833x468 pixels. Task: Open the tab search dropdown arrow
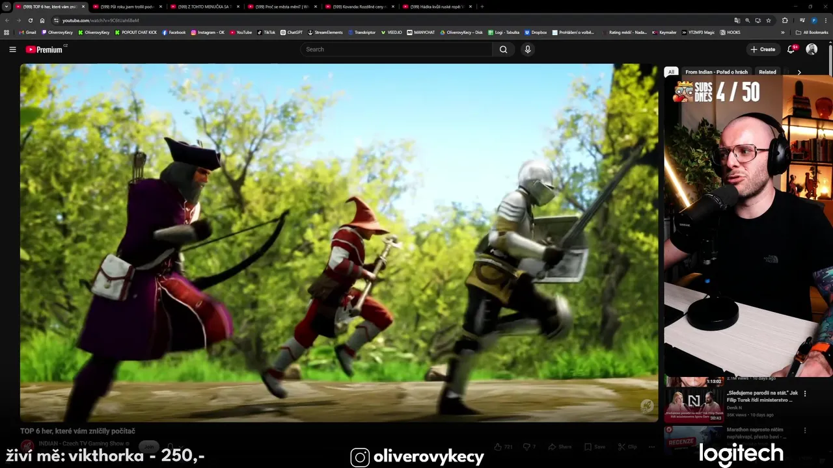tap(7, 6)
